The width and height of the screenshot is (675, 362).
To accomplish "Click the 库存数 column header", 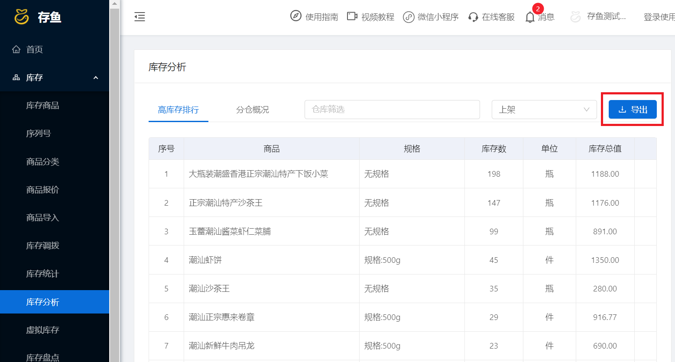I will 494,149.
